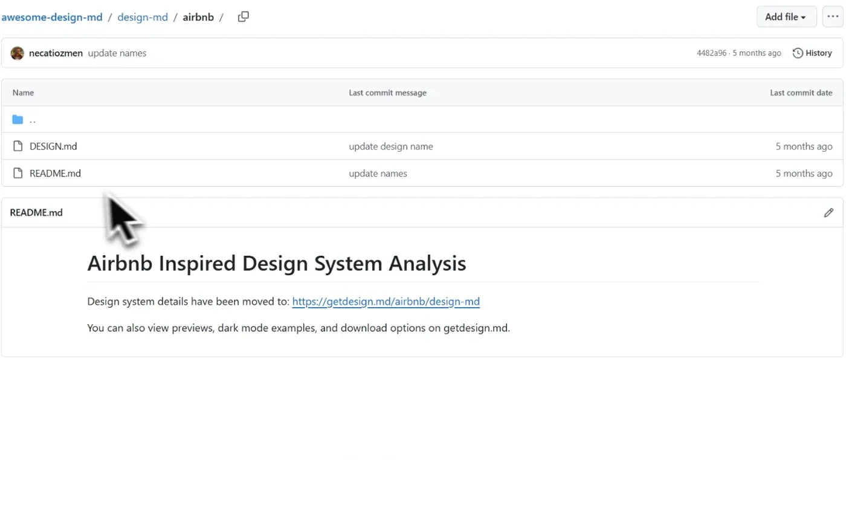Go up via the parent folder icon
This screenshot has width=846, height=514.
(x=18, y=120)
